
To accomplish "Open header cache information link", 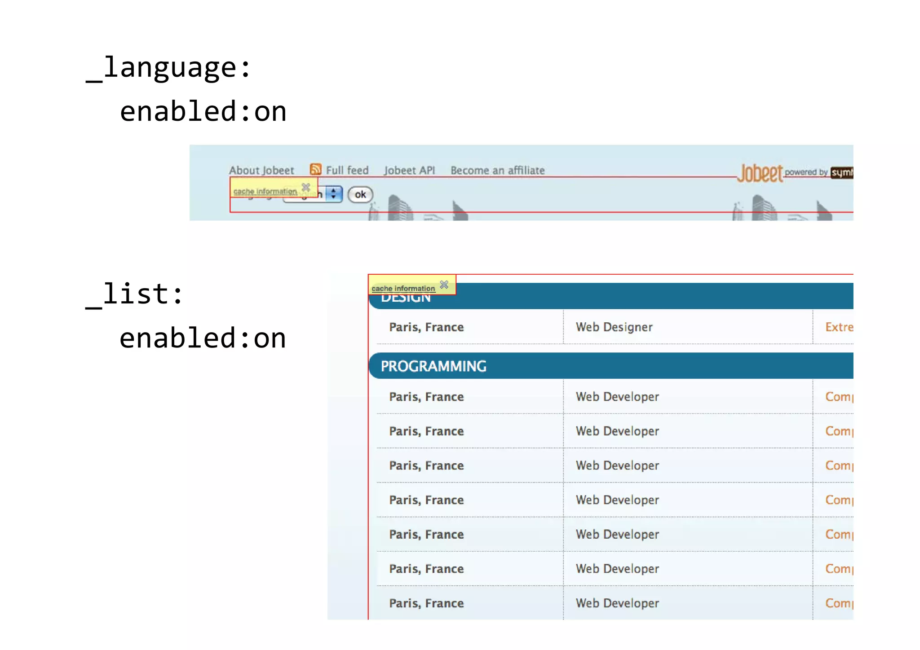I will pyautogui.click(x=265, y=191).
